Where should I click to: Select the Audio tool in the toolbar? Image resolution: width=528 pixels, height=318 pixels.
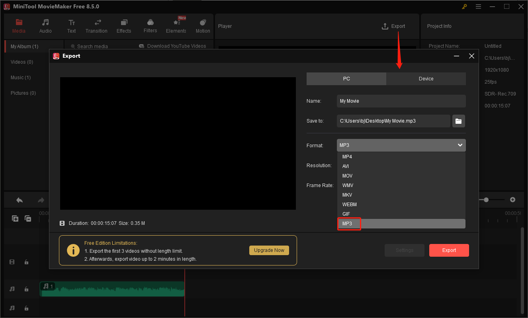[45, 26]
